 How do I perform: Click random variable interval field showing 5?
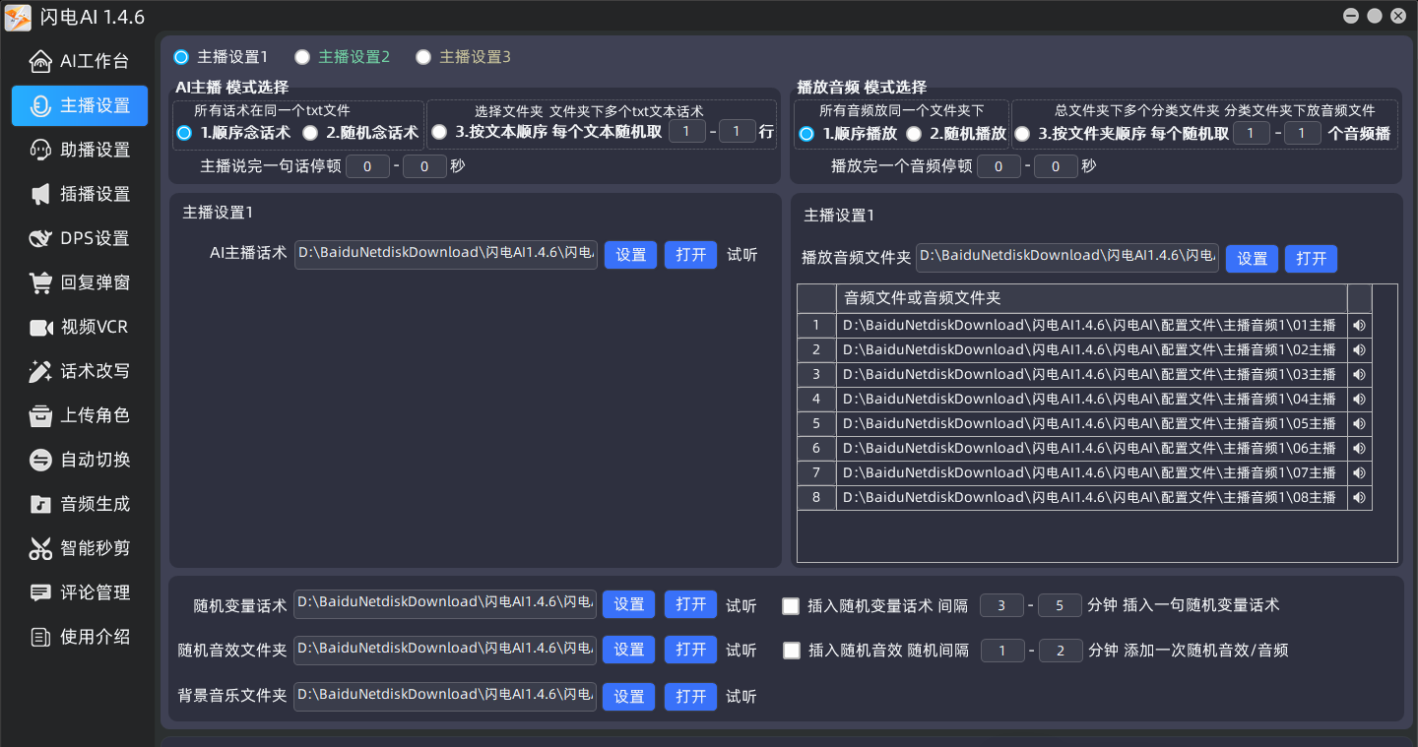click(x=1061, y=606)
